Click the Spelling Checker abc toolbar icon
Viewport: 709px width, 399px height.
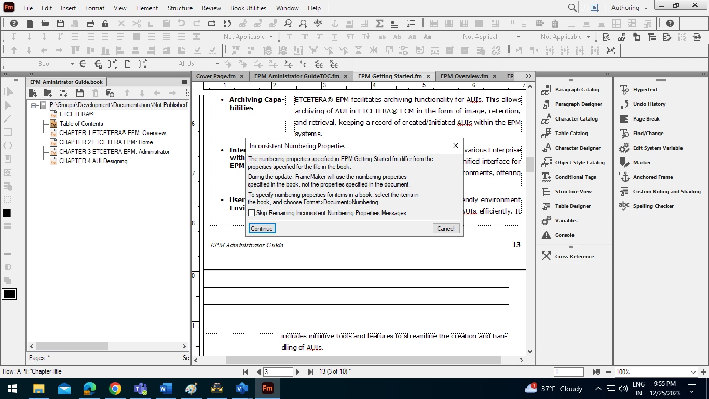click(318, 23)
